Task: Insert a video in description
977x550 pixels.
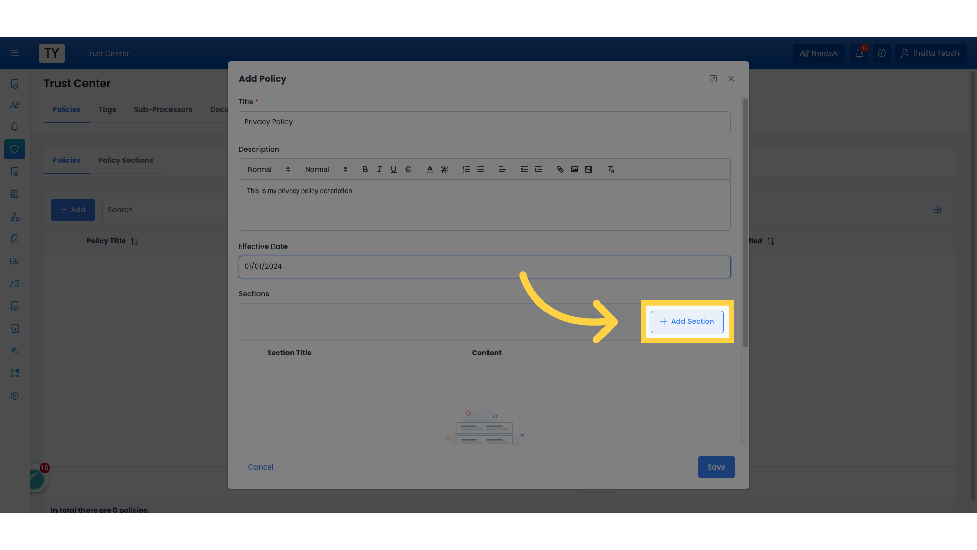Action: click(x=589, y=169)
